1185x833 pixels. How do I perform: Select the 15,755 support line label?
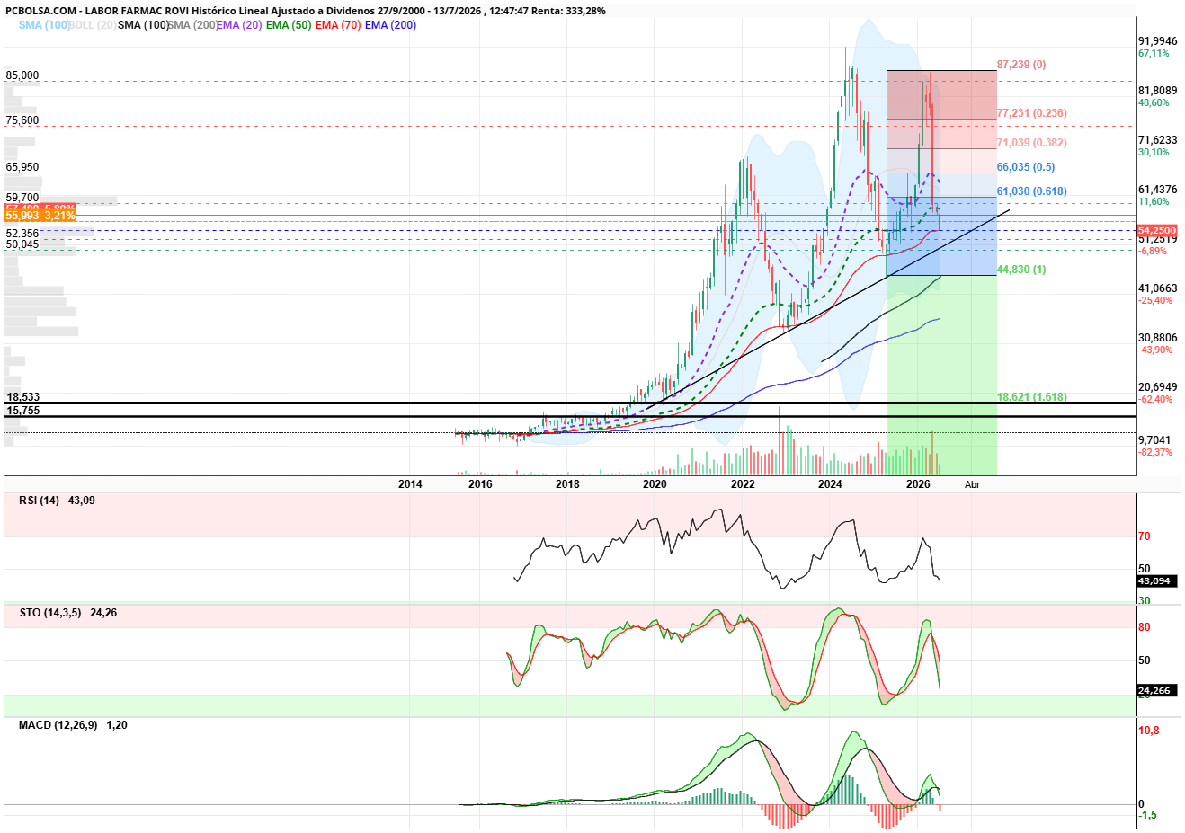[x=22, y=411]
